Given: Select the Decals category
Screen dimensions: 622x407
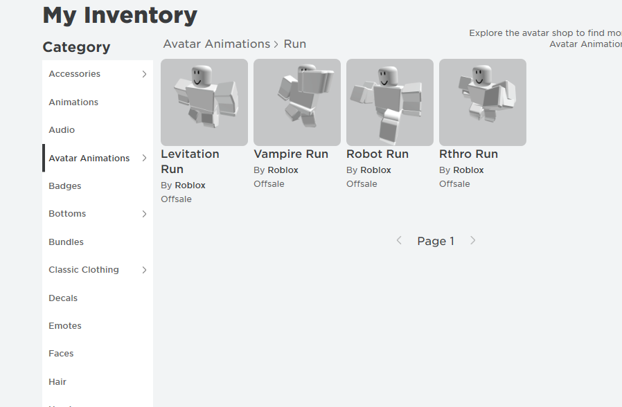Looking at the screenshot, I should click(63, 298).
